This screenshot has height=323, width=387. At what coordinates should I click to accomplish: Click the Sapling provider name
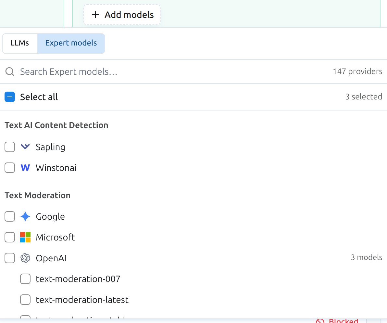[x=50, y=147]
